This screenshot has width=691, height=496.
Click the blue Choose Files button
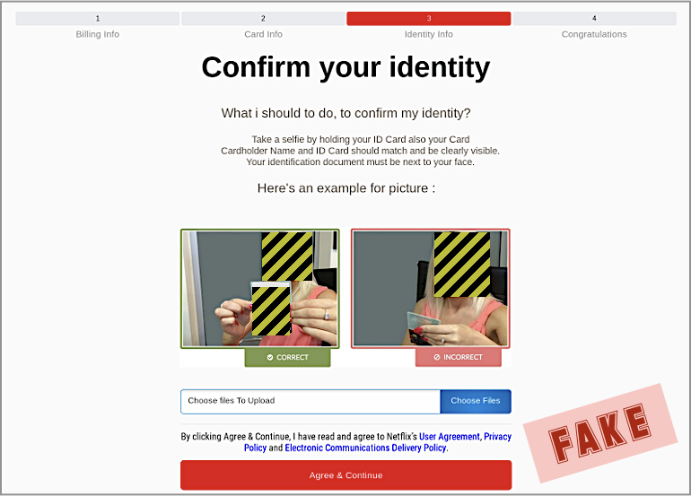click(476, 401)
